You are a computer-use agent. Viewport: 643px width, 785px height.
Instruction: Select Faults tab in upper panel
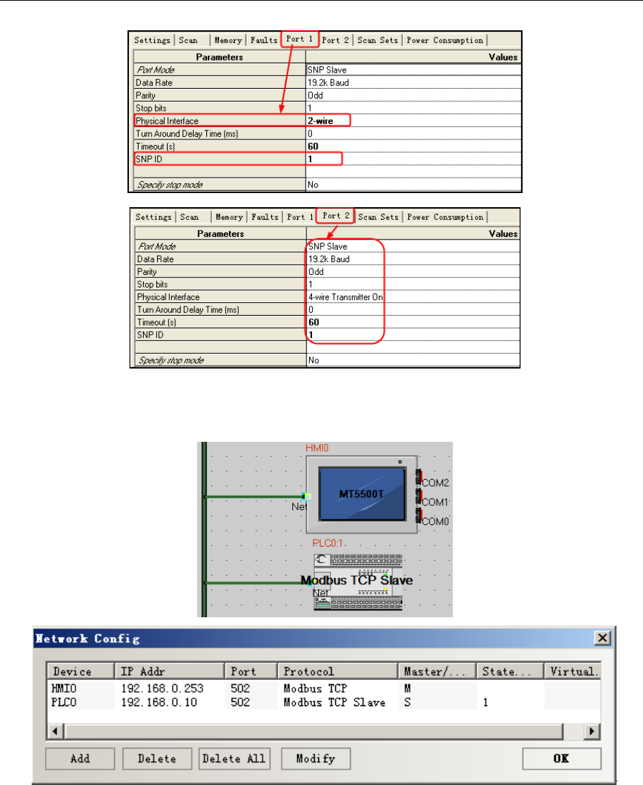(263, 40)
